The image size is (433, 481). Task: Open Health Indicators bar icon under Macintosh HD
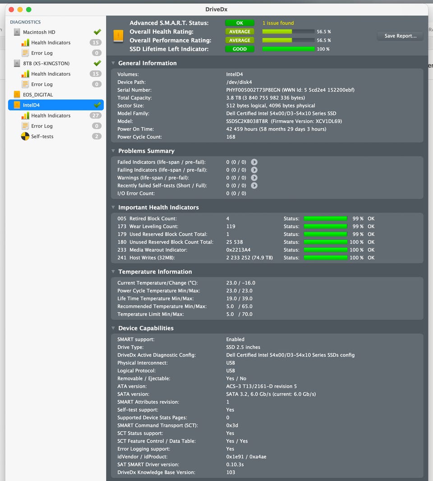[25, 43]
